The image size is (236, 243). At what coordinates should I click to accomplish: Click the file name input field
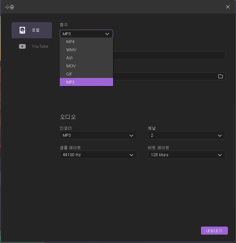click(169, 55)
